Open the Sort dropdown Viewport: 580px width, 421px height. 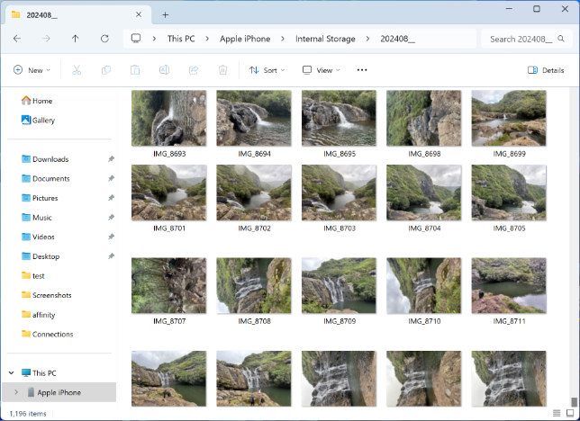pos(267,70)
